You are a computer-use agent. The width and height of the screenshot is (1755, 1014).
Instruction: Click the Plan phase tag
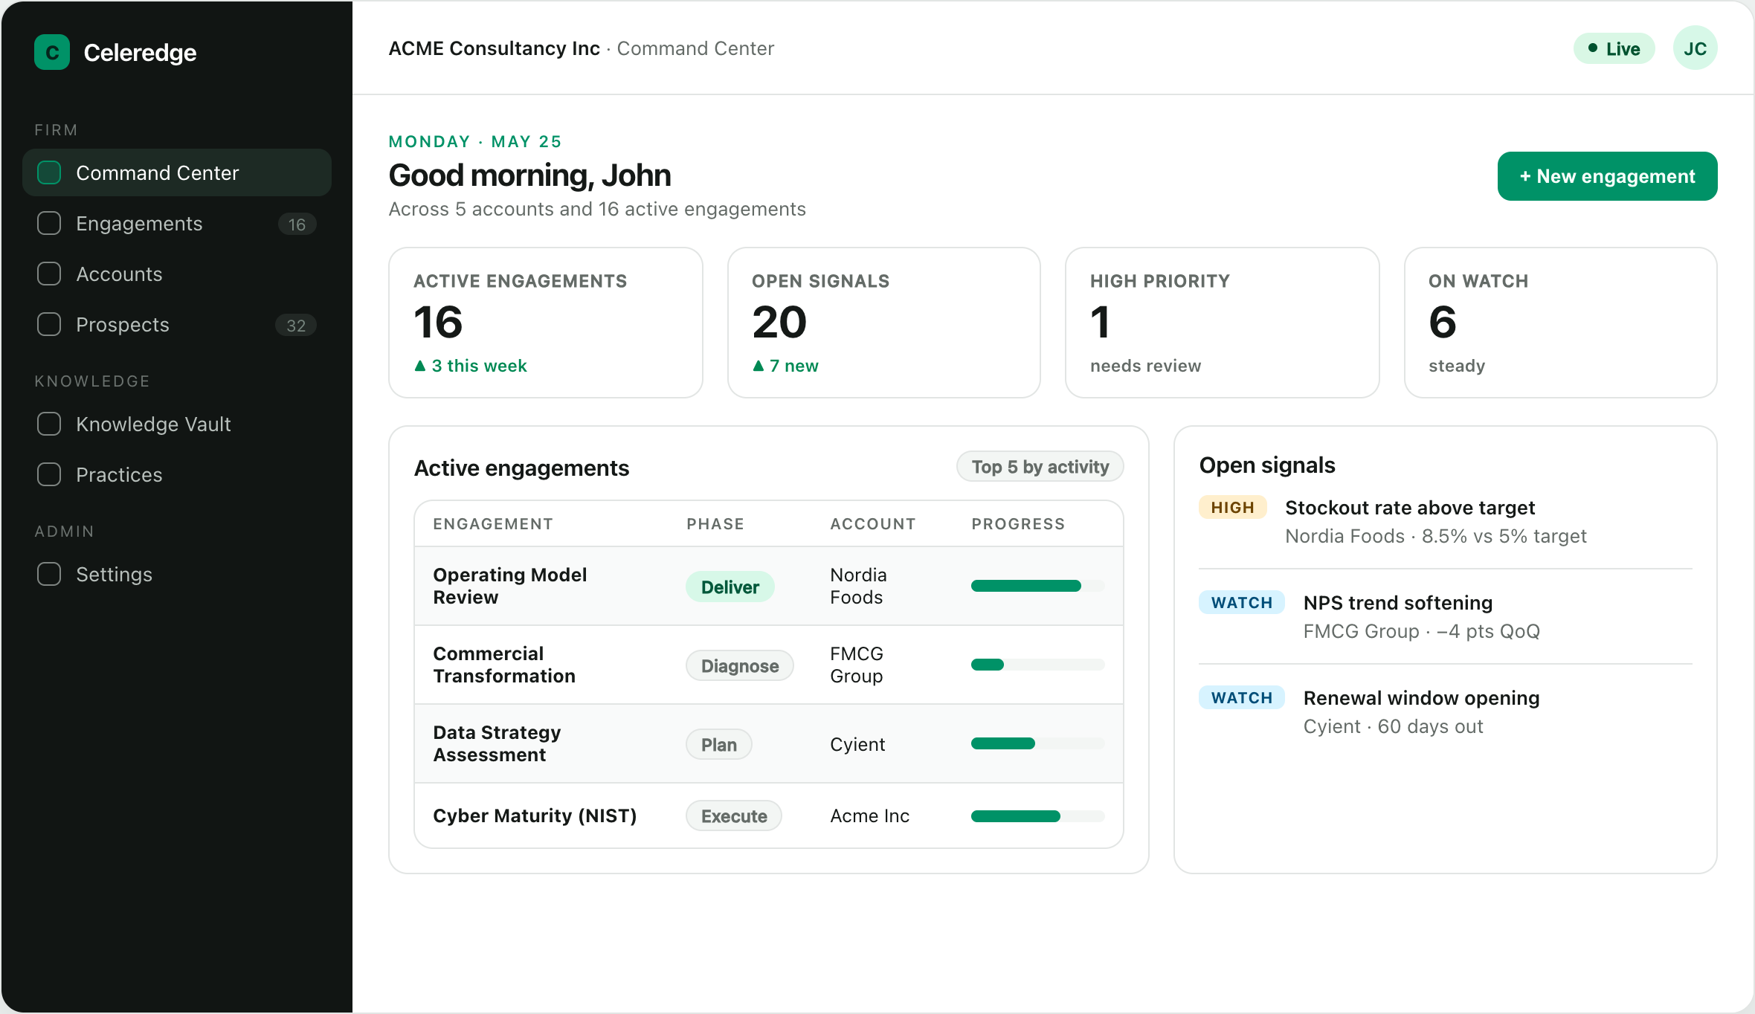point(718,744)
